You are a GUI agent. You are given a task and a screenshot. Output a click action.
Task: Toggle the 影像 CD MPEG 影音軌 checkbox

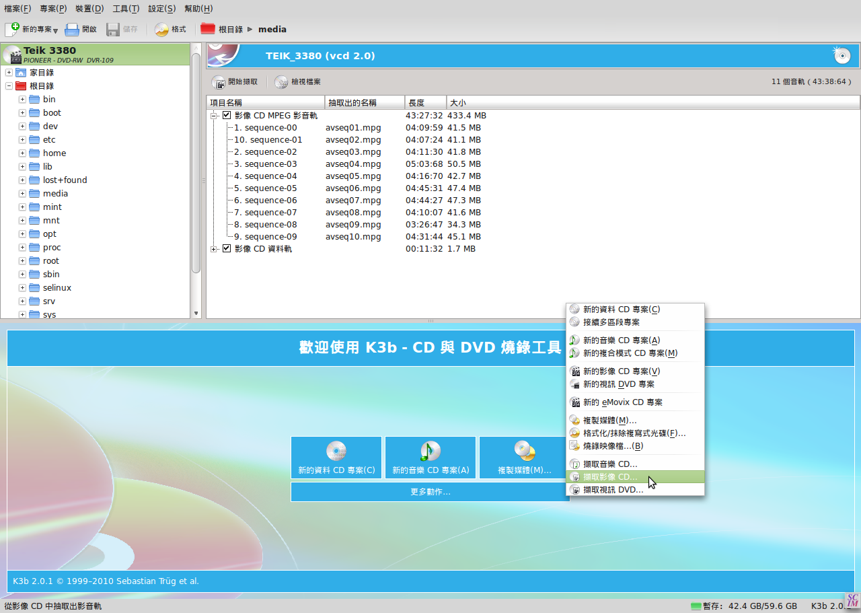pos(227,116)
